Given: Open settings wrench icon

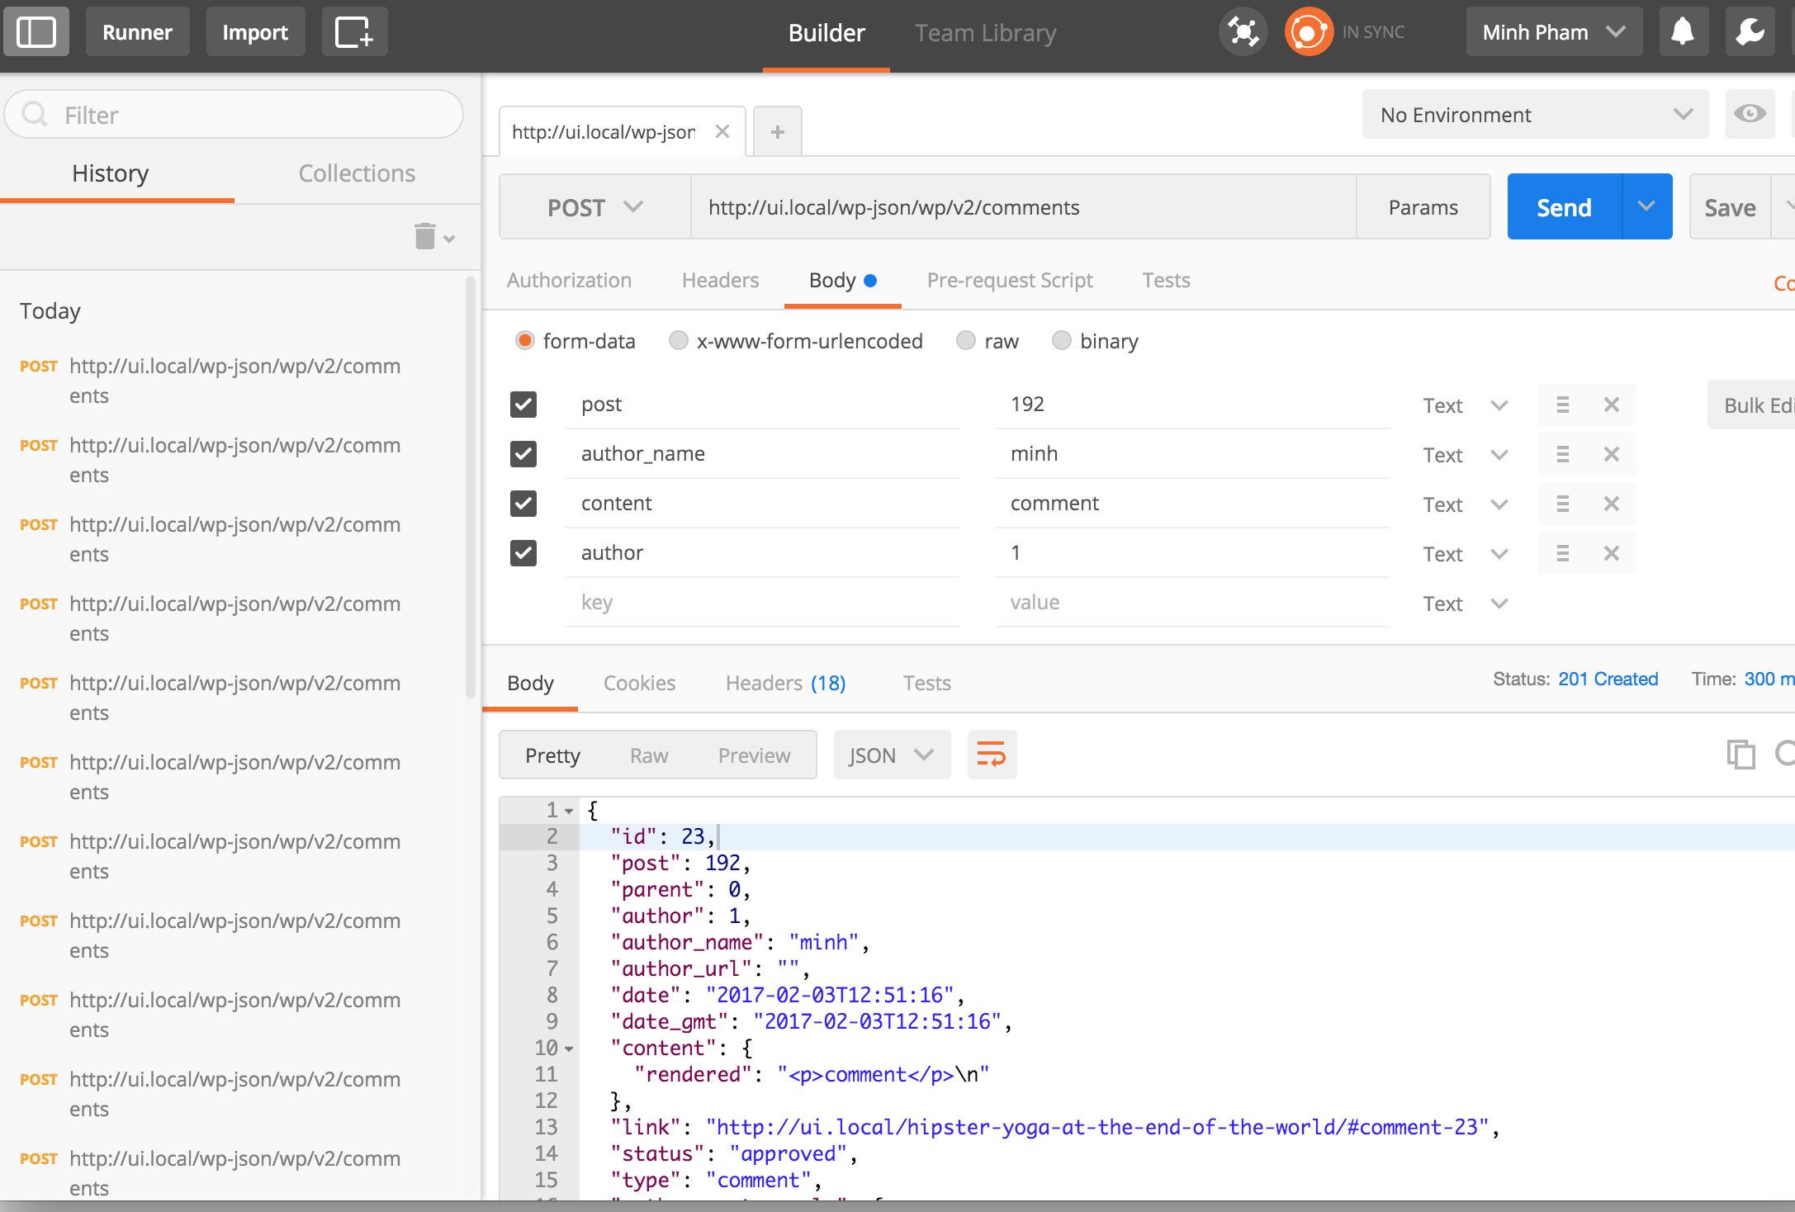Looking at the screenshot, I should coord(1750,32).
